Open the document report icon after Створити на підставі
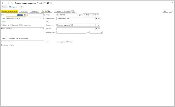Viewport: 175px width, 107px height. 73,11
